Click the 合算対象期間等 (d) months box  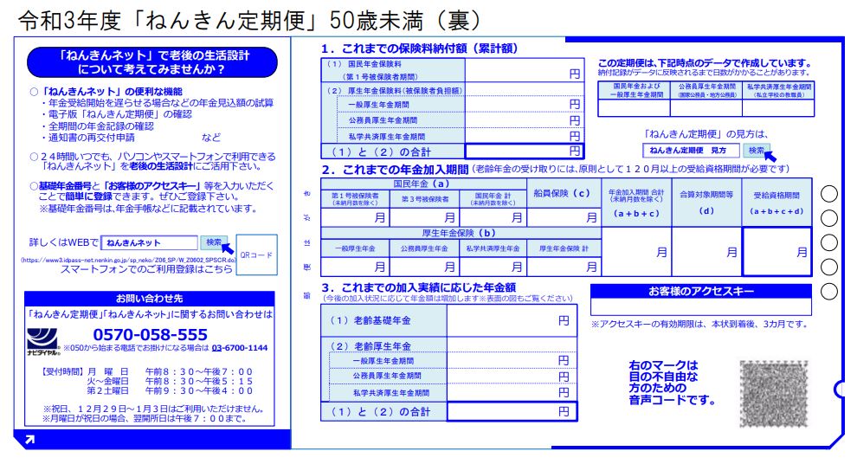coord(706,251)
